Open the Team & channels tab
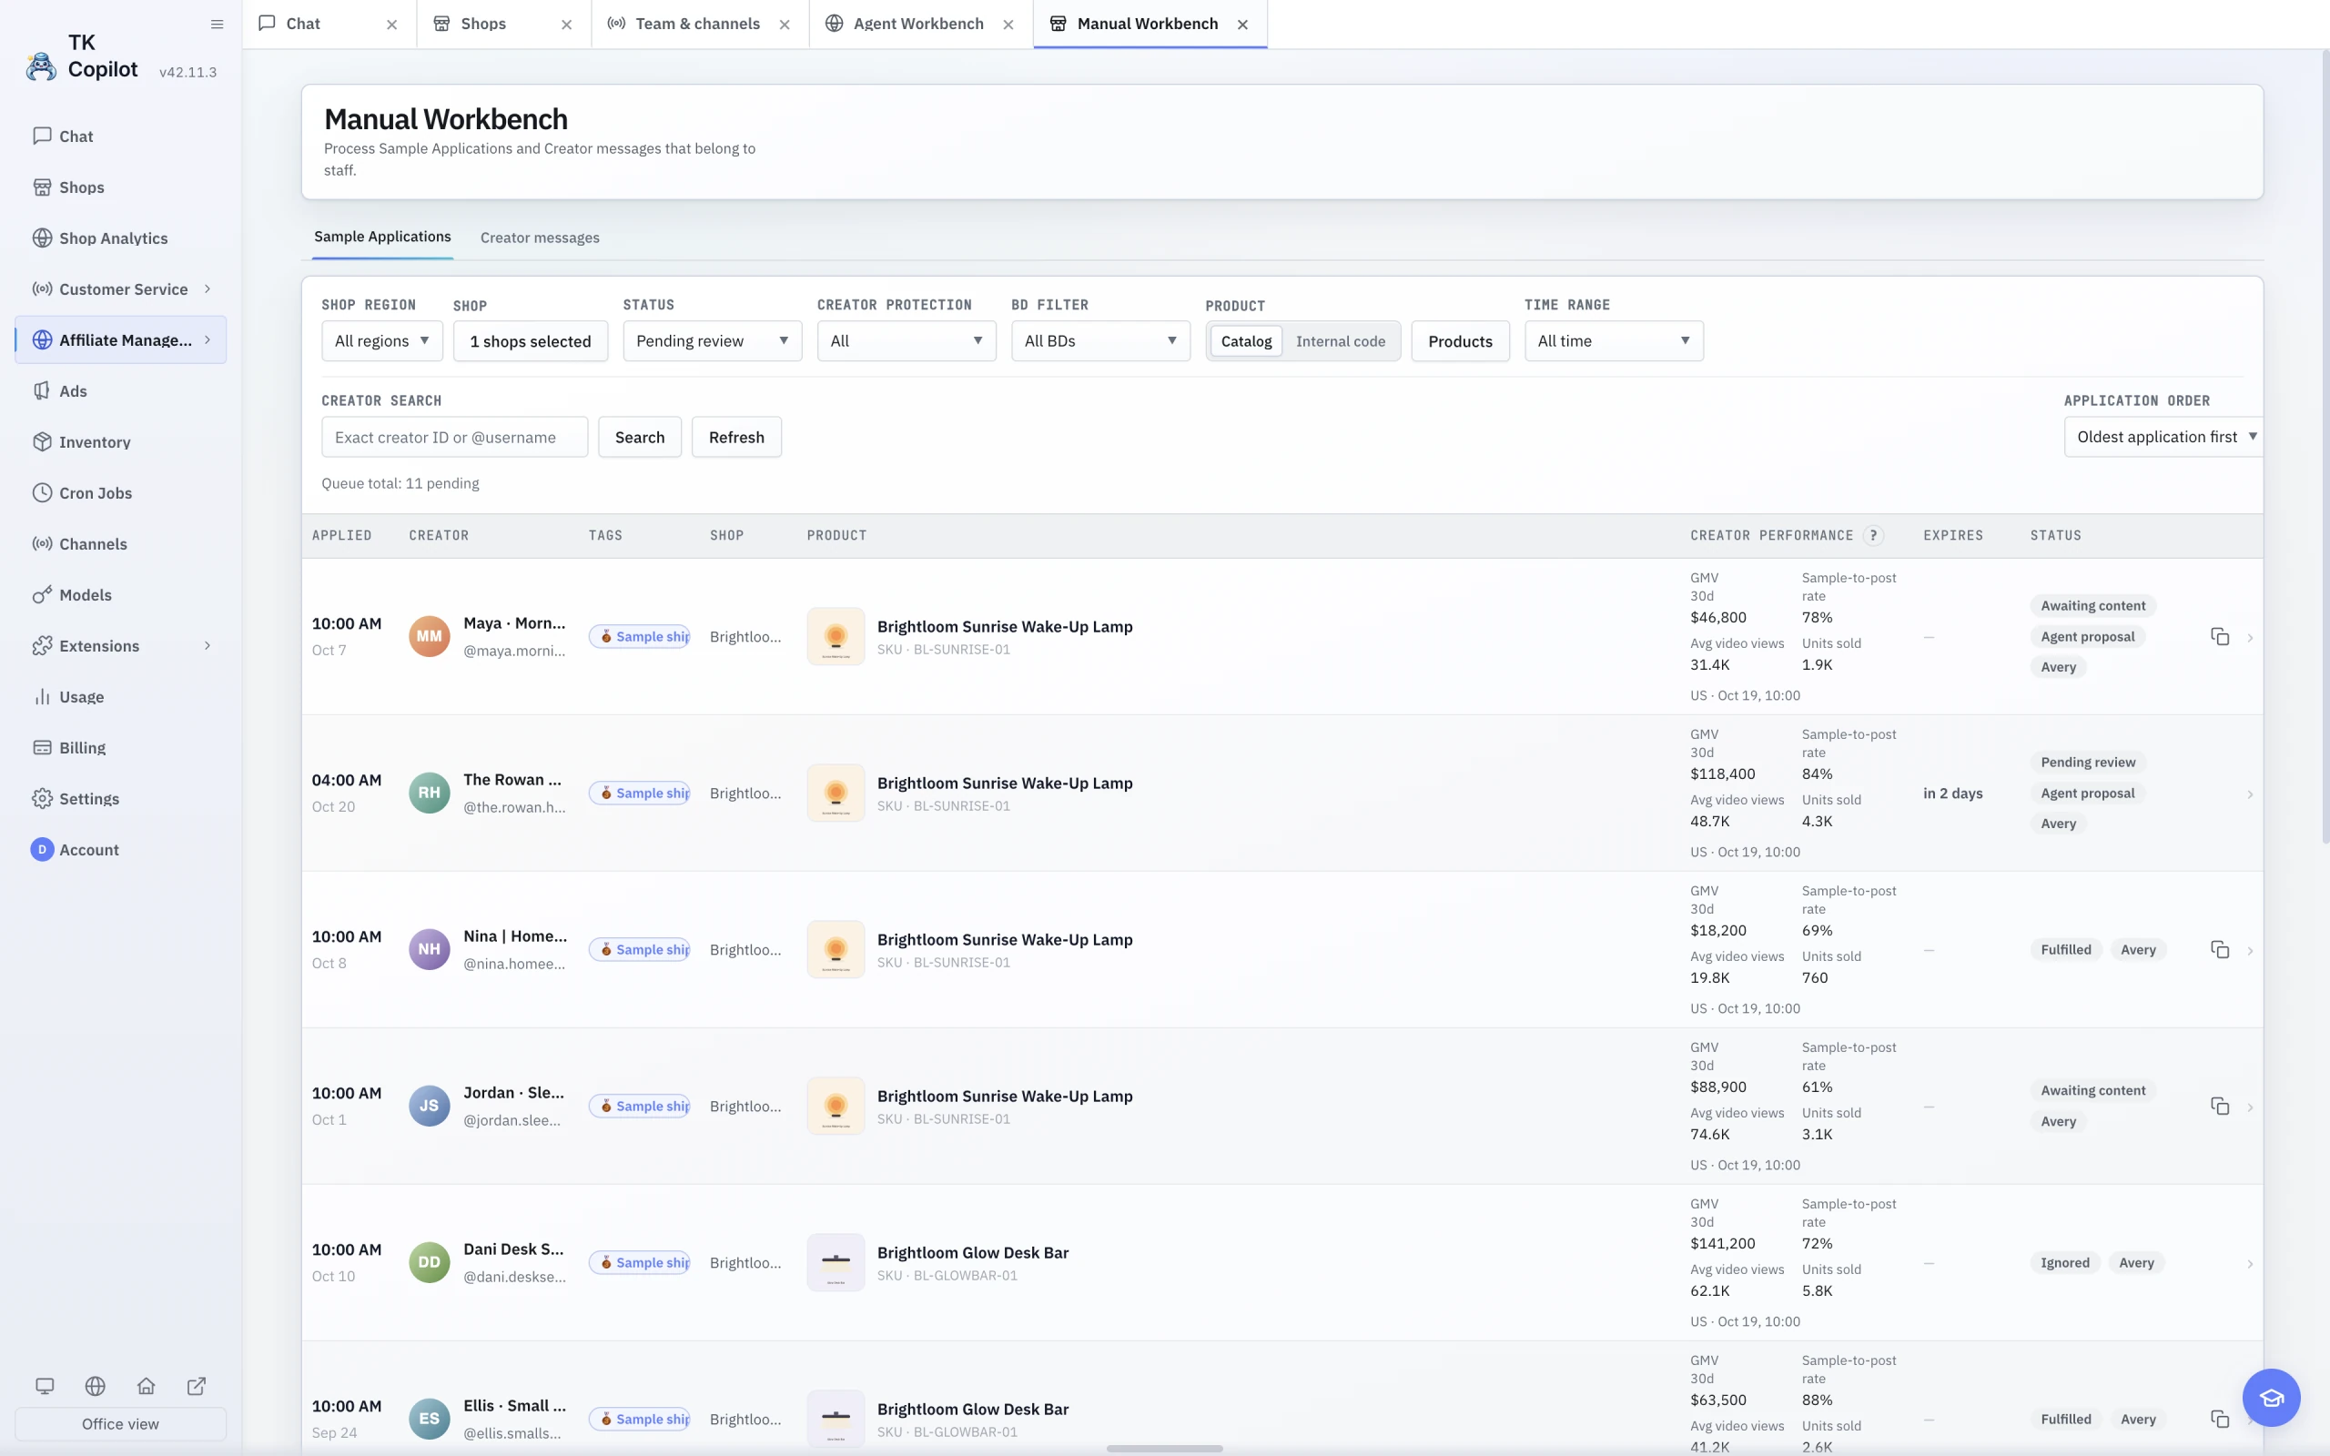 coord(697,24)
